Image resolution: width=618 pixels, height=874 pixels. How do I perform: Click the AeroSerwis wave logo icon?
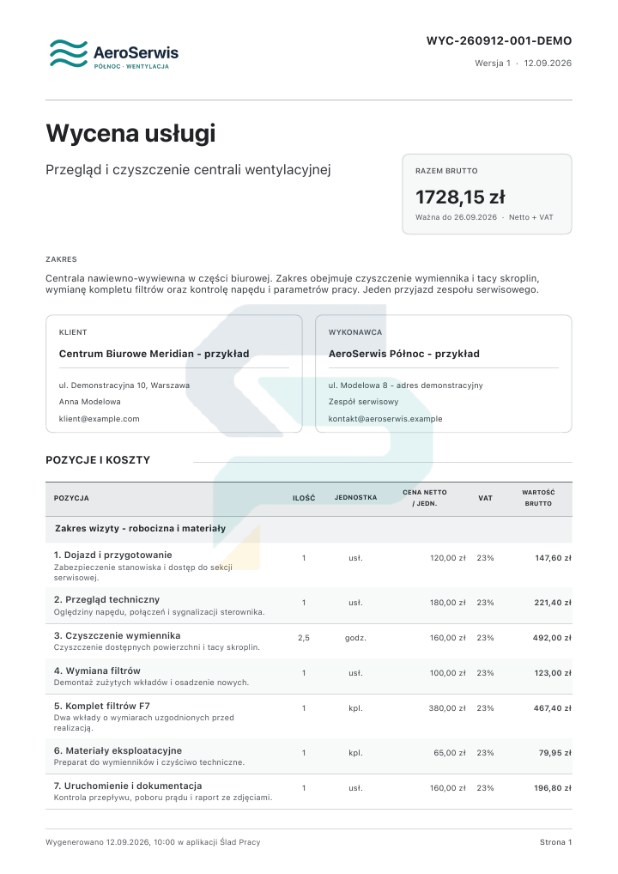click(69, 53)
